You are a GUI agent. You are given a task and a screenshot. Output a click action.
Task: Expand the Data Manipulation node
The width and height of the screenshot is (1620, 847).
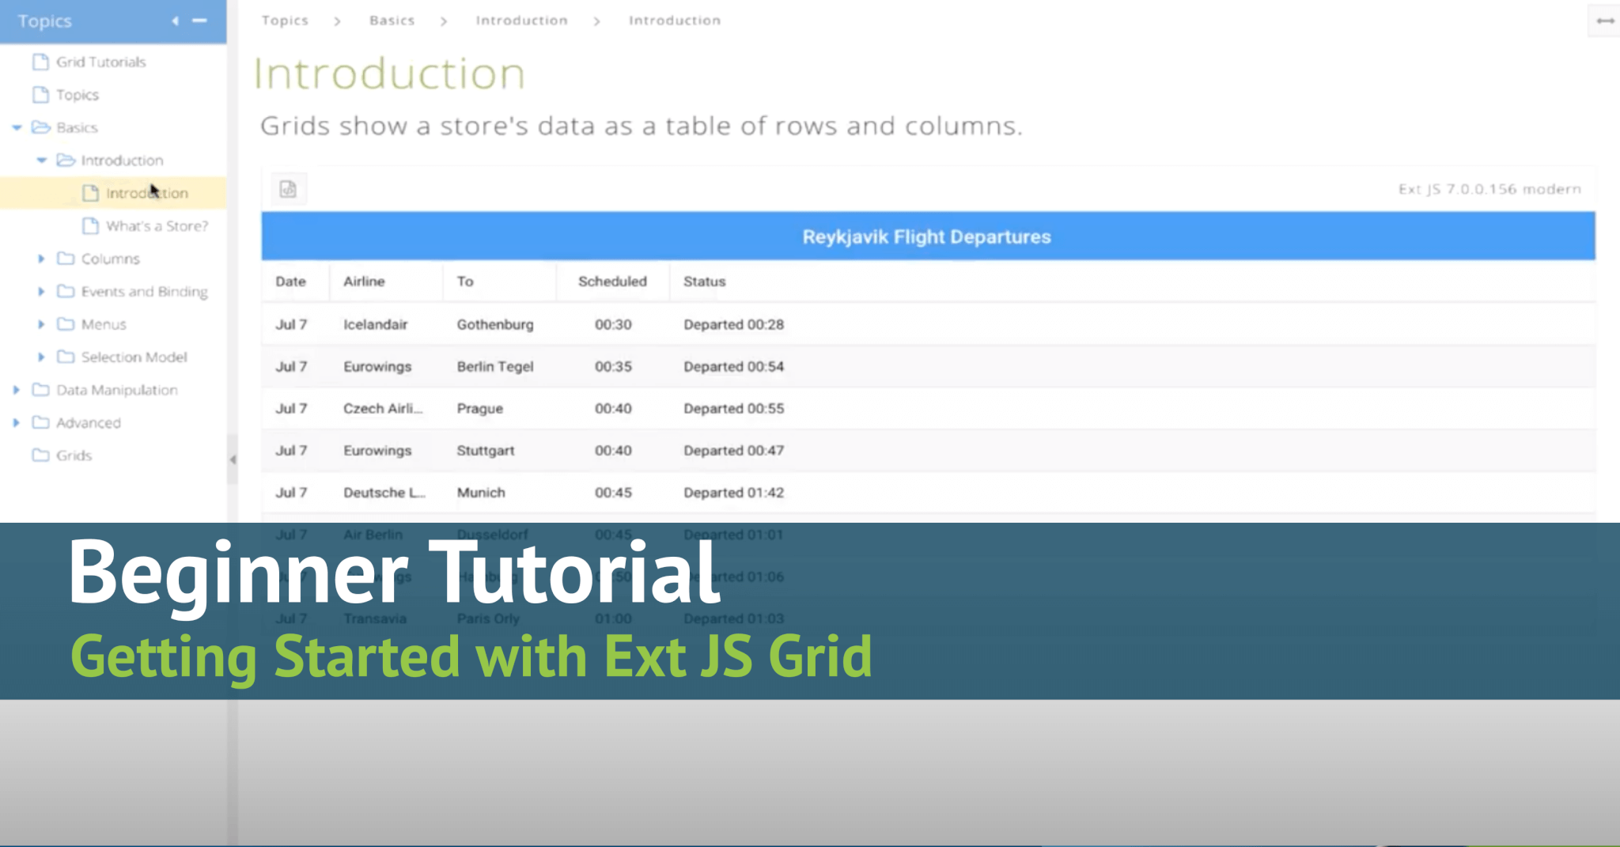(16, 390)
